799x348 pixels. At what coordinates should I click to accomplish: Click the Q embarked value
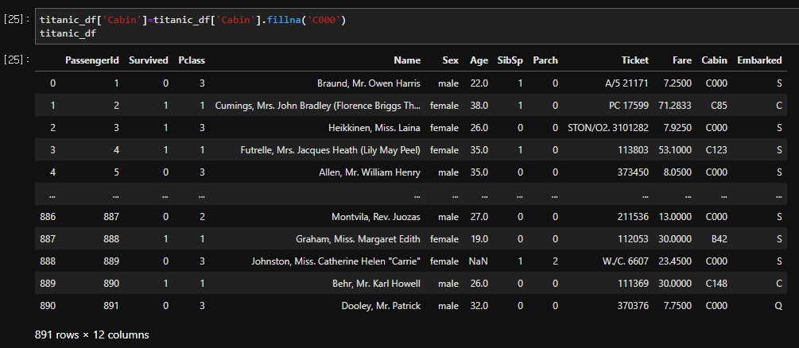pos(778,306)
